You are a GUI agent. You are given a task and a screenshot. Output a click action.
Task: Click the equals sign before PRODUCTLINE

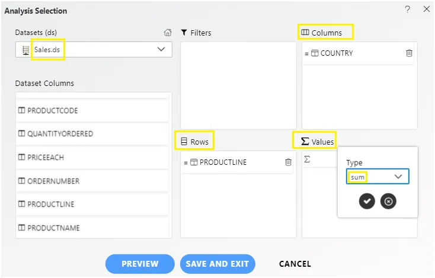185,162
